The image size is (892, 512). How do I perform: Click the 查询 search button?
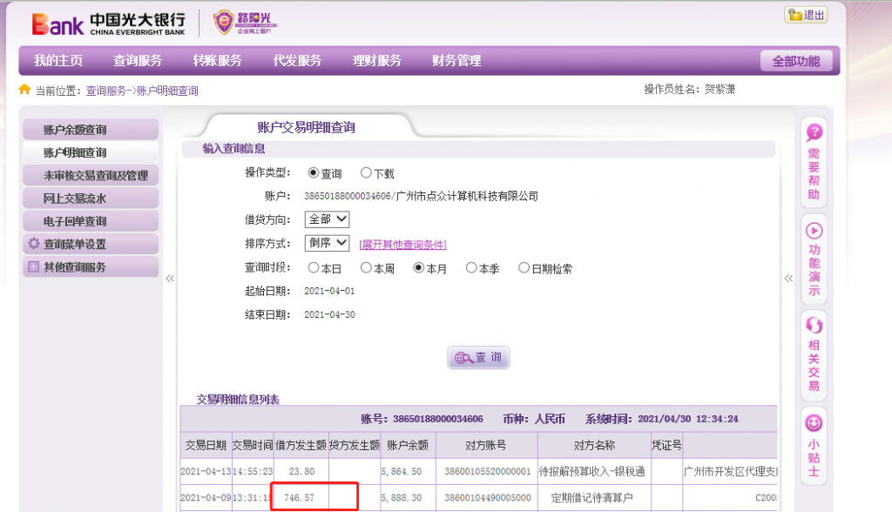coord(478,358)
